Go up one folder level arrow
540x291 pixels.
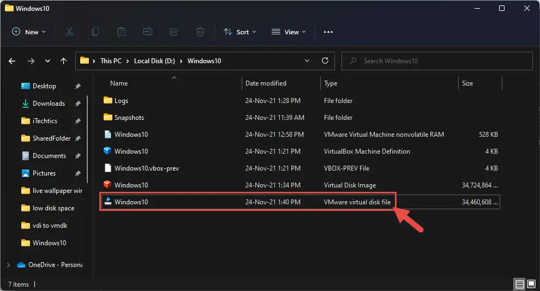click(x=63, y=61)
